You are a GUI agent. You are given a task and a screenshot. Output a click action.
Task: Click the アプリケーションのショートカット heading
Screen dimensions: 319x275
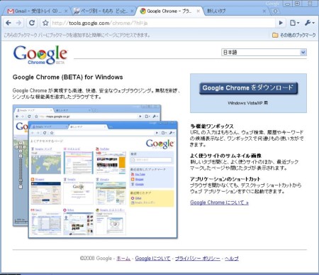tap(225, 179)
